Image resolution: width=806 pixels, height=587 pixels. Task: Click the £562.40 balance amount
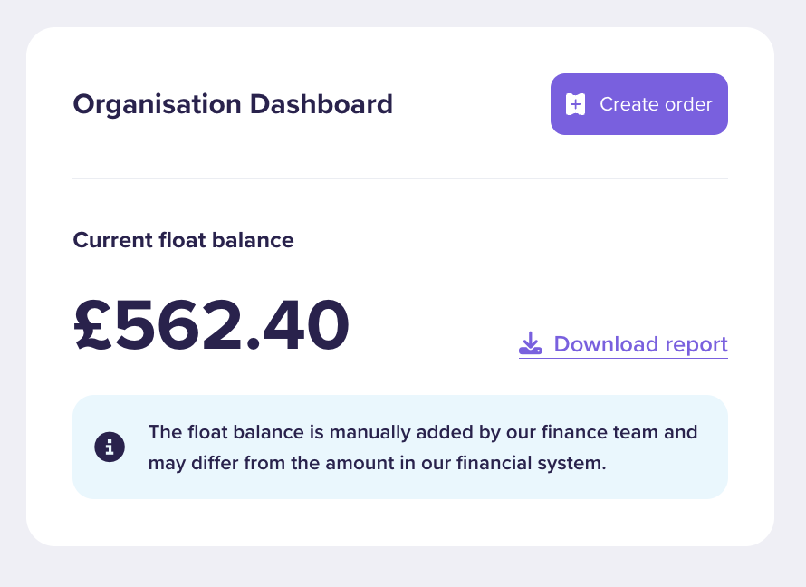(x=212, y=325)
